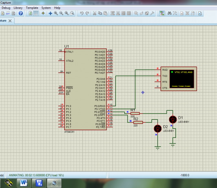The width and height of the screenshot is (217, 188).
Task: Click the Zoom to Area icon
Action: 72,13
